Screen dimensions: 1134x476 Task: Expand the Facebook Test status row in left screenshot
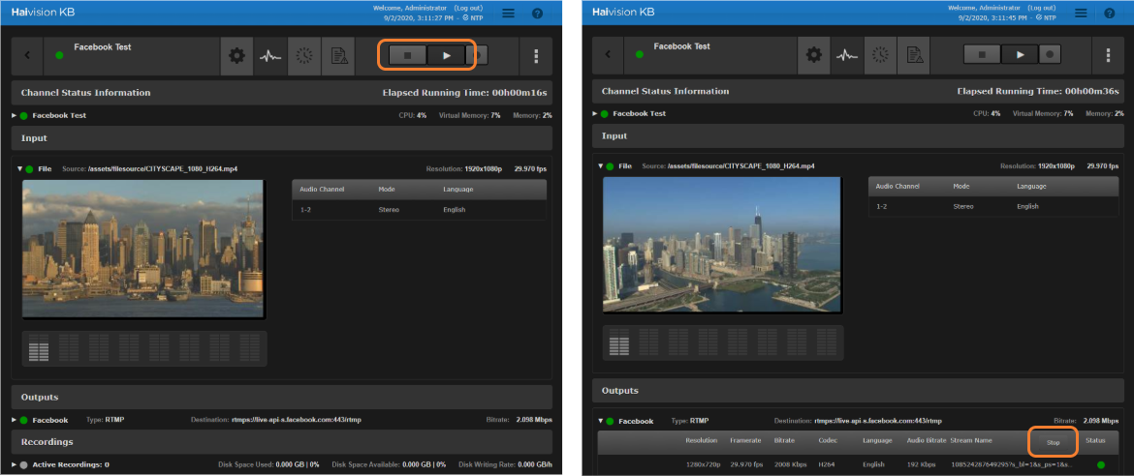coord(15,115)
